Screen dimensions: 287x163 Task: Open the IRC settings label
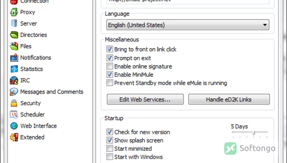[25, 80]
